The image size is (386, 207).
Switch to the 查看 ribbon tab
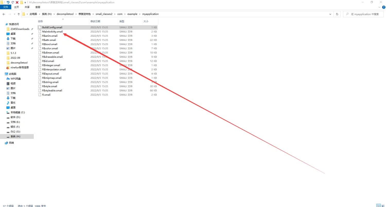38,7
